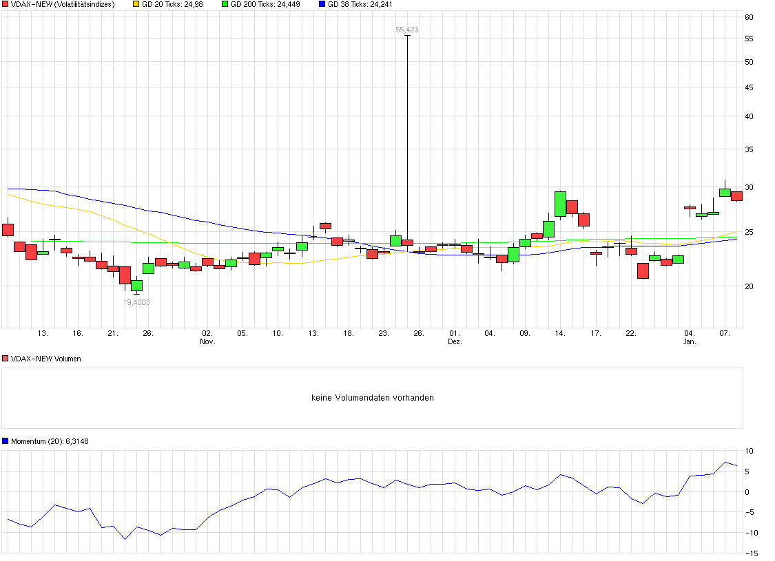The height and width of the screenshot is (561, 775).
Task: Click the green GD 200 legend swatch
Action: (225, 4)
